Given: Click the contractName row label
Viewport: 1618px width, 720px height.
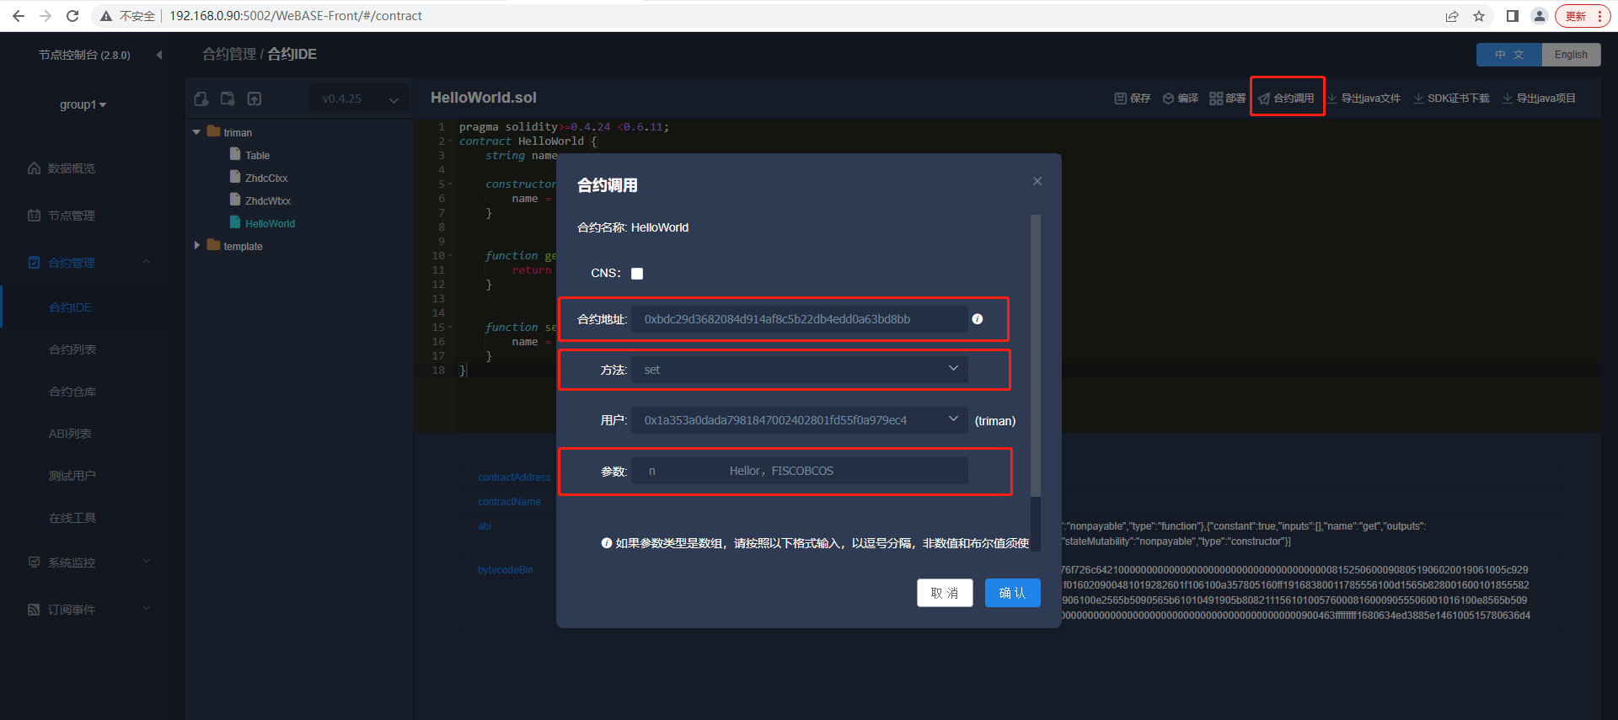Looking at the screenshot, I should tap(510, 502).
